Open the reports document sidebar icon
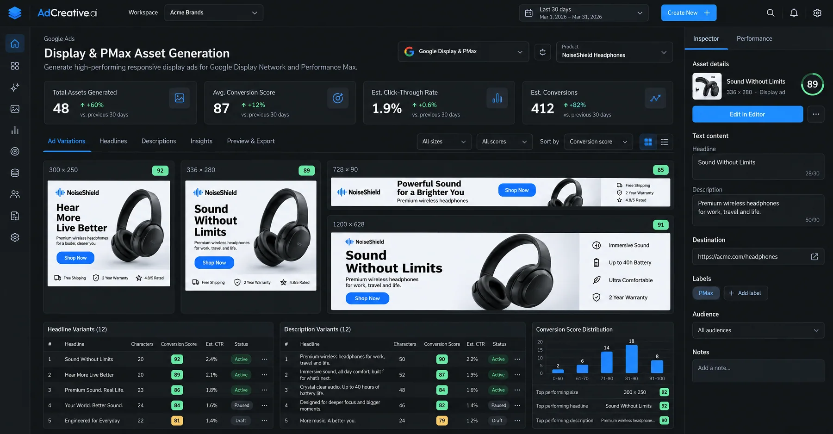 pyautogui.click(x=15, y=216)
